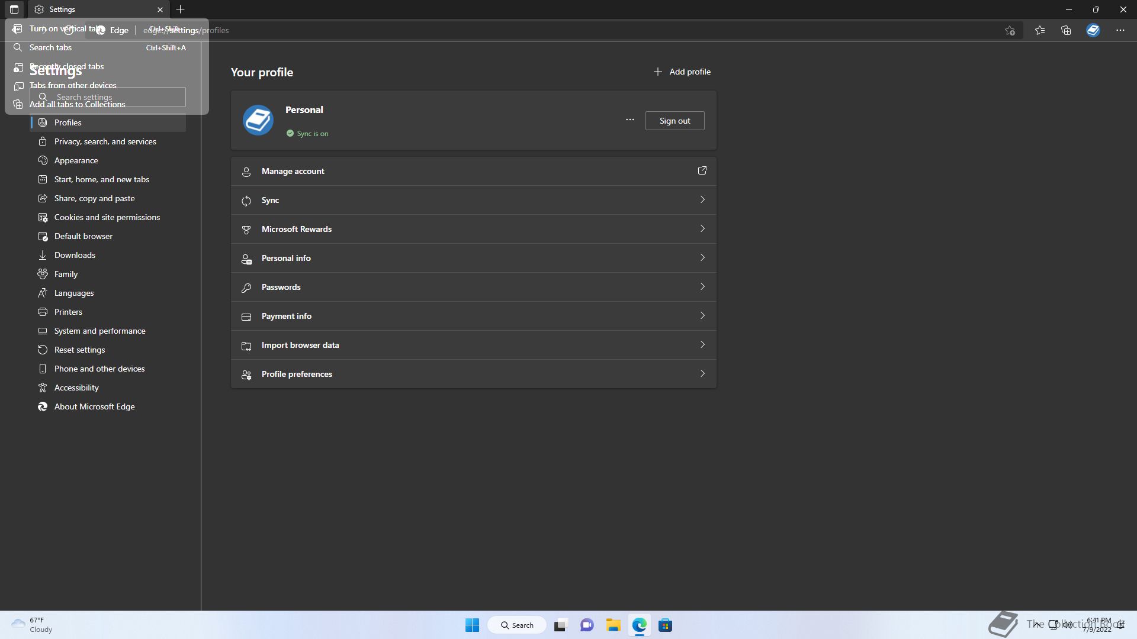Open Family settings section
This screenshot has width=1137, height=639.
[108, 274]
